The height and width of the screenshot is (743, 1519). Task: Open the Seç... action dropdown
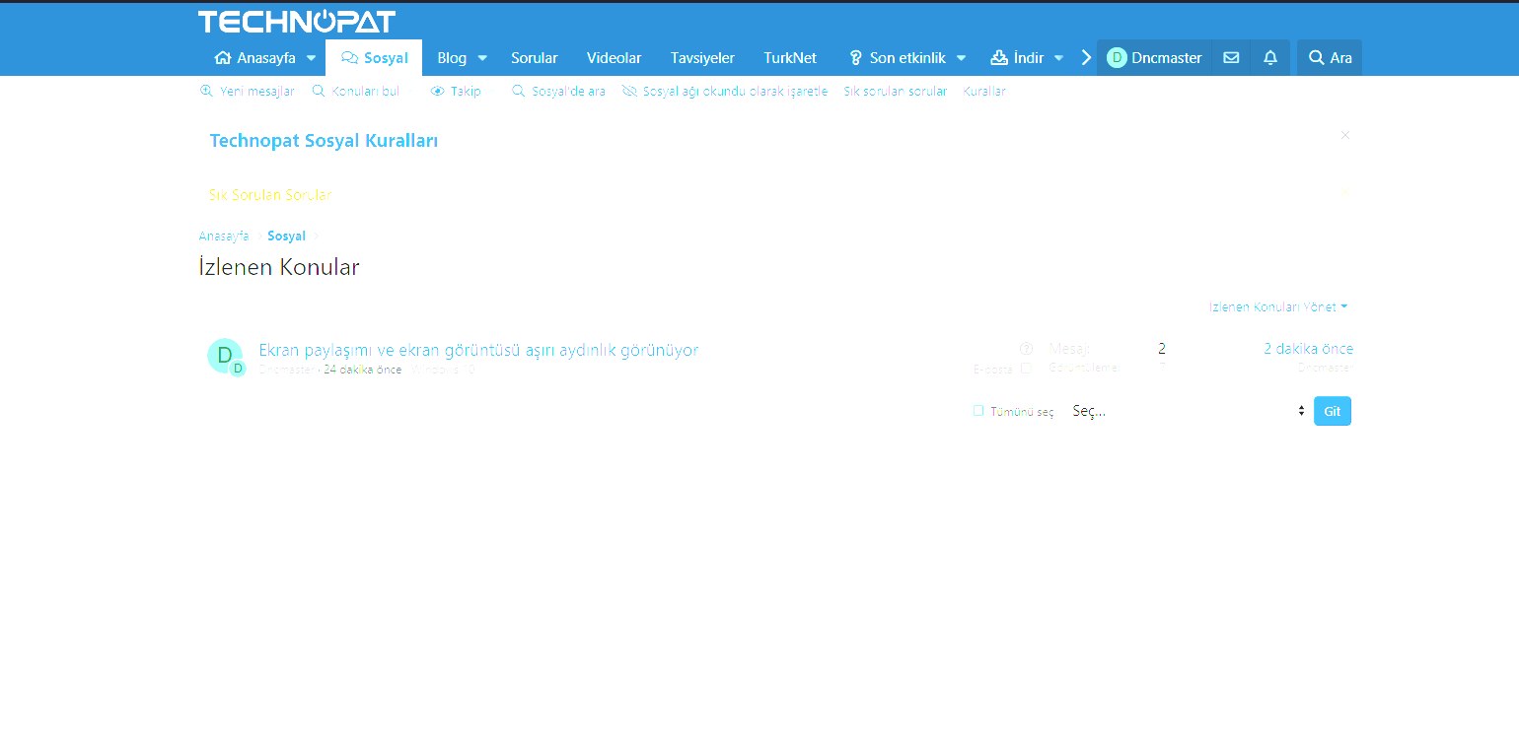pos(1189,411)
